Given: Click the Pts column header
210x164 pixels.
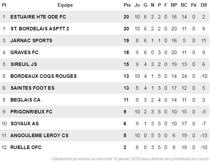Looking at the screenshot, I should 127,5.
